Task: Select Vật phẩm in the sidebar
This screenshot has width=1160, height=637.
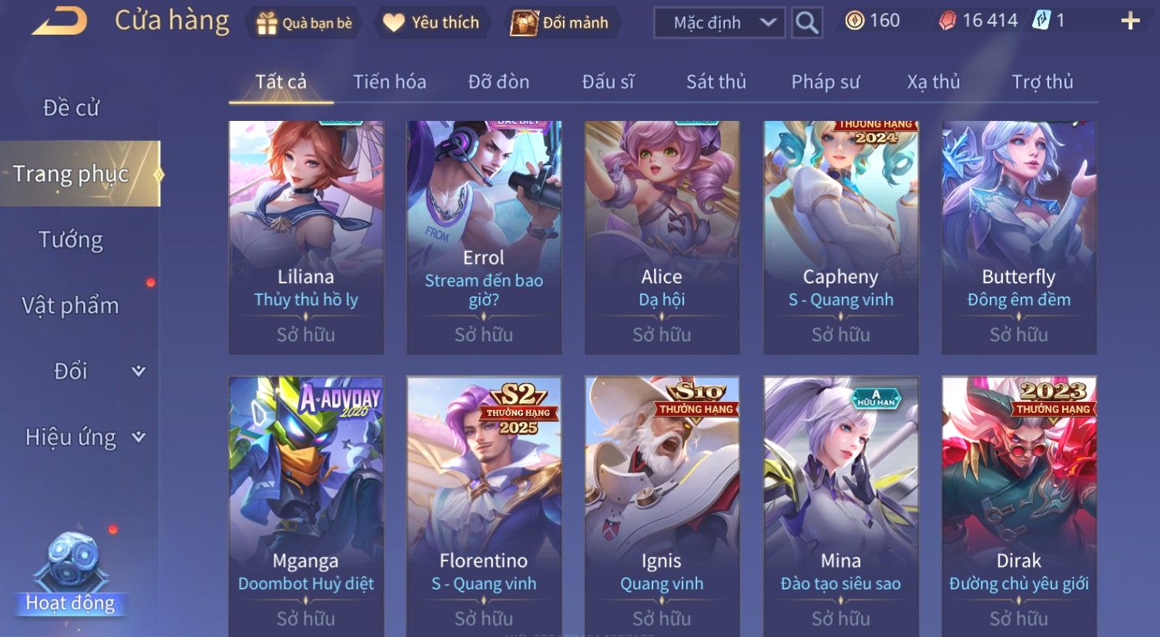Action: tap(70, 306)
